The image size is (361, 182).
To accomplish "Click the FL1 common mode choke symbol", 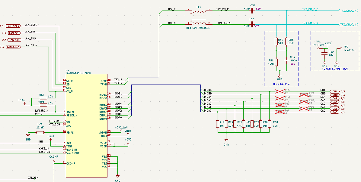I will click(x=198, y=17).
